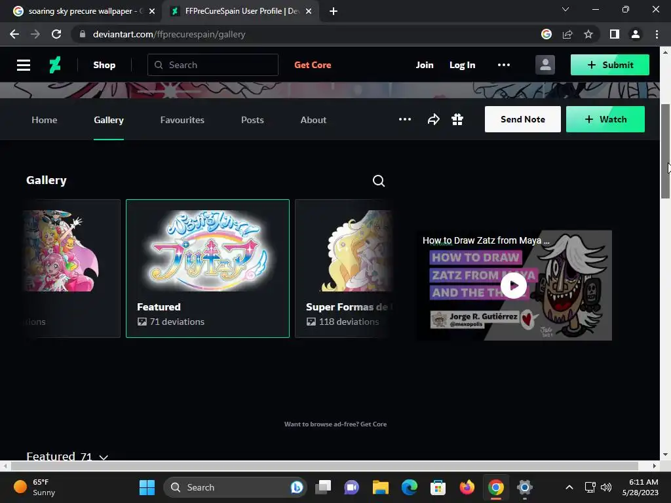Open Task View from taskbar
The image size is (671, 503).
click(x=323, y=487)
